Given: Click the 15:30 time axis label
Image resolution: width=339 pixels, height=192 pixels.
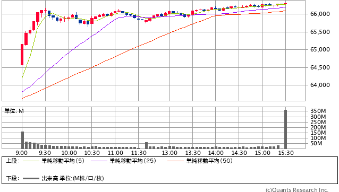Looking at the screenshot, I should click(x=286, y=153).
